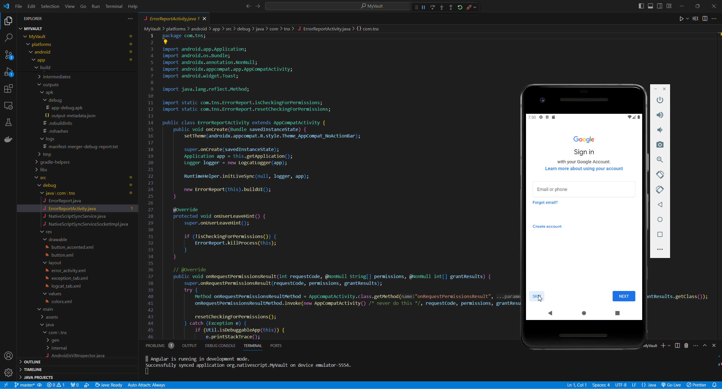Click the Create account link
Viewport: 722px width, 389px height.
547,226
